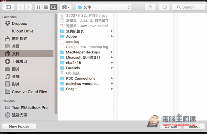Select file 報價單 - Ado...本_自己留存
Viewport: 207px width, 134px height.
click(x=86, y=21)
